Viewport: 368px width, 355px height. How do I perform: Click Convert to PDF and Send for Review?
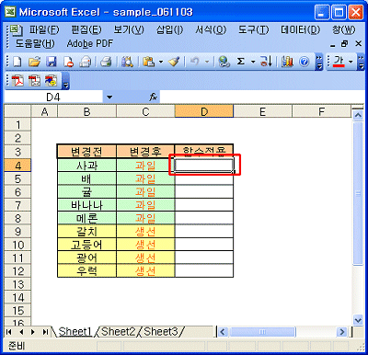[x=51, y=81]
